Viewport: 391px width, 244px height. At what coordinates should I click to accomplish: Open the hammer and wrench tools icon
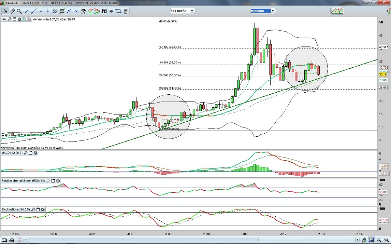pos(83,11)
